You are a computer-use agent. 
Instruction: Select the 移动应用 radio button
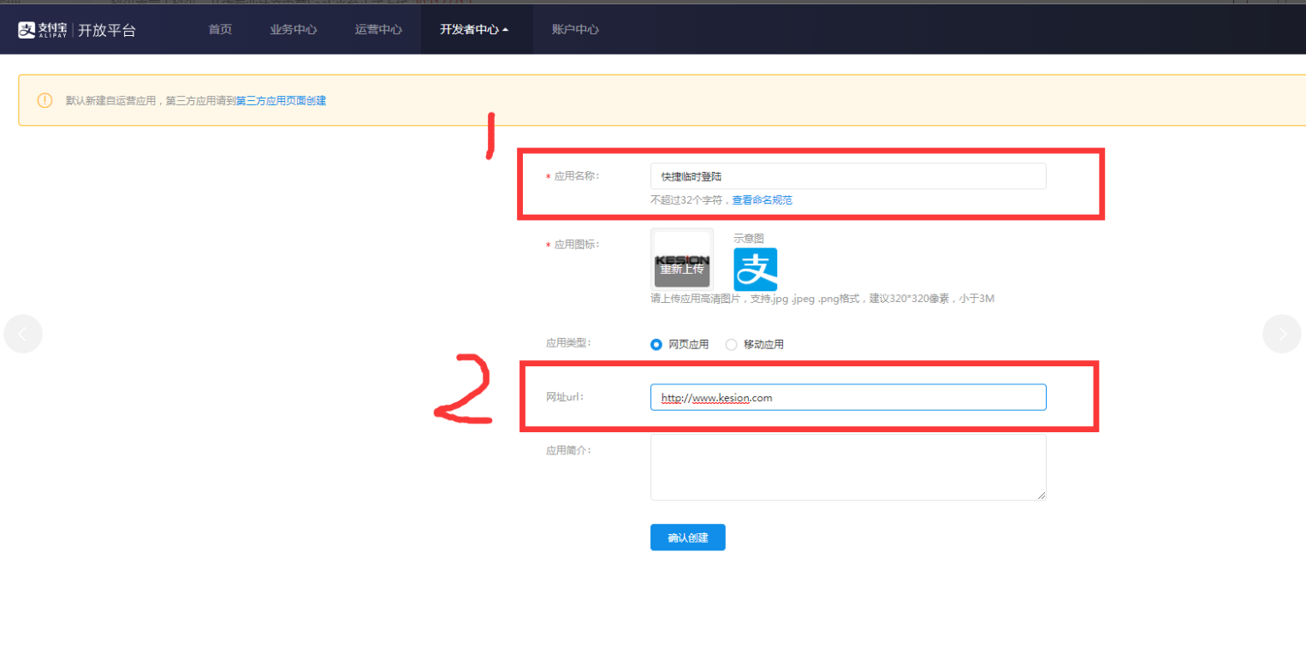[731, 345]
